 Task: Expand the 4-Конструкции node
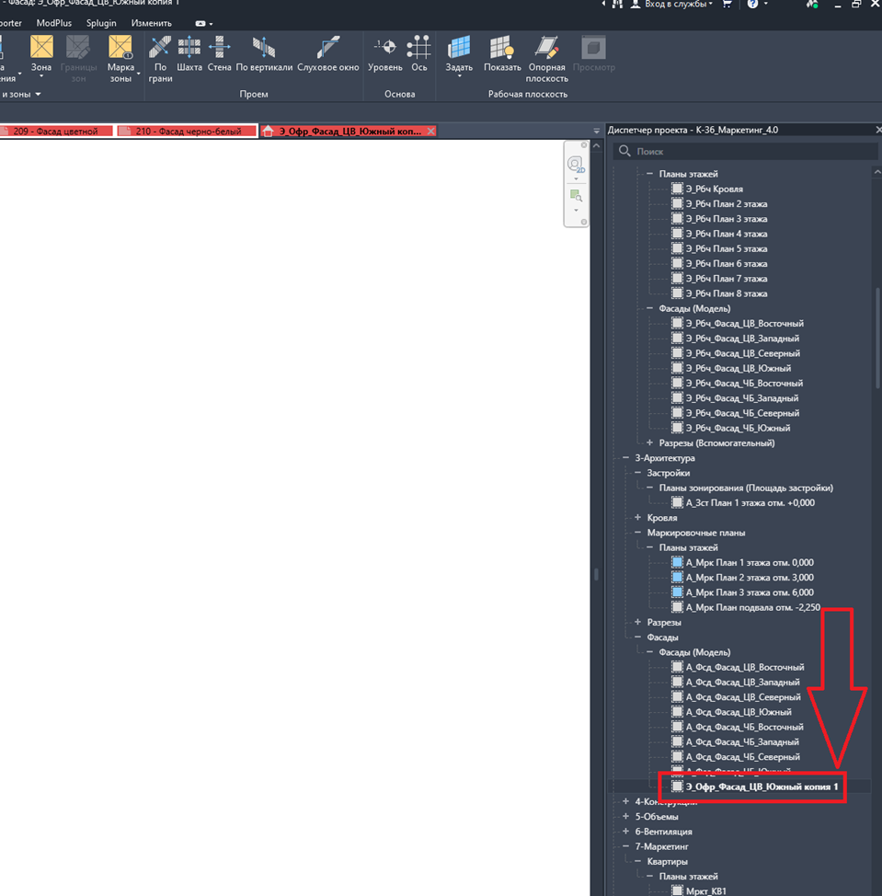point(625,801)
